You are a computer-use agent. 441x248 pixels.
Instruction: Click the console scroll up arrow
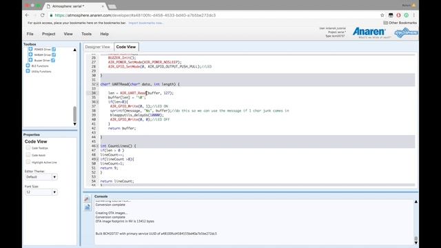416,202
